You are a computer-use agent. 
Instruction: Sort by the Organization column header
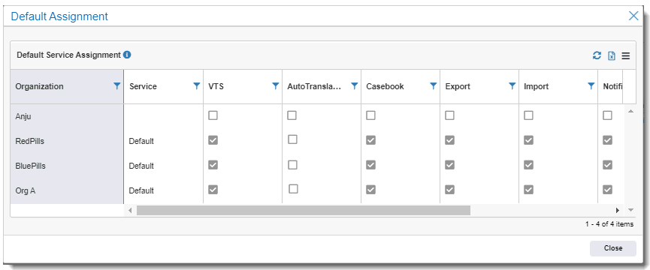tap(39, 86)
